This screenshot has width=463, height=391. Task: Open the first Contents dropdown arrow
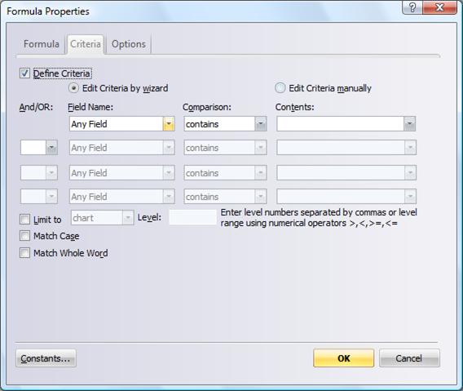(409, 124)
